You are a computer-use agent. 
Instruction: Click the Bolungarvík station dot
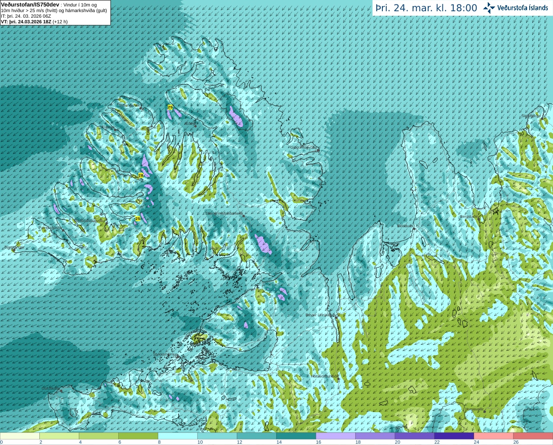tap(141, 108)
